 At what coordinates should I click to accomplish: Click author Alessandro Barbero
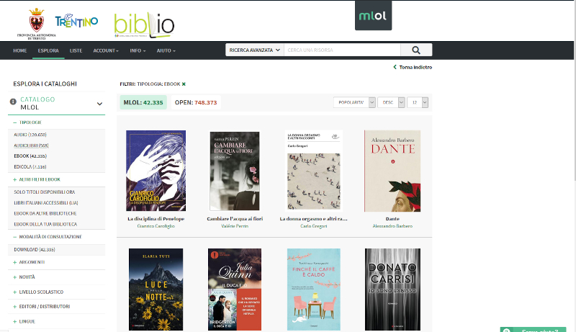pos(392,226)
